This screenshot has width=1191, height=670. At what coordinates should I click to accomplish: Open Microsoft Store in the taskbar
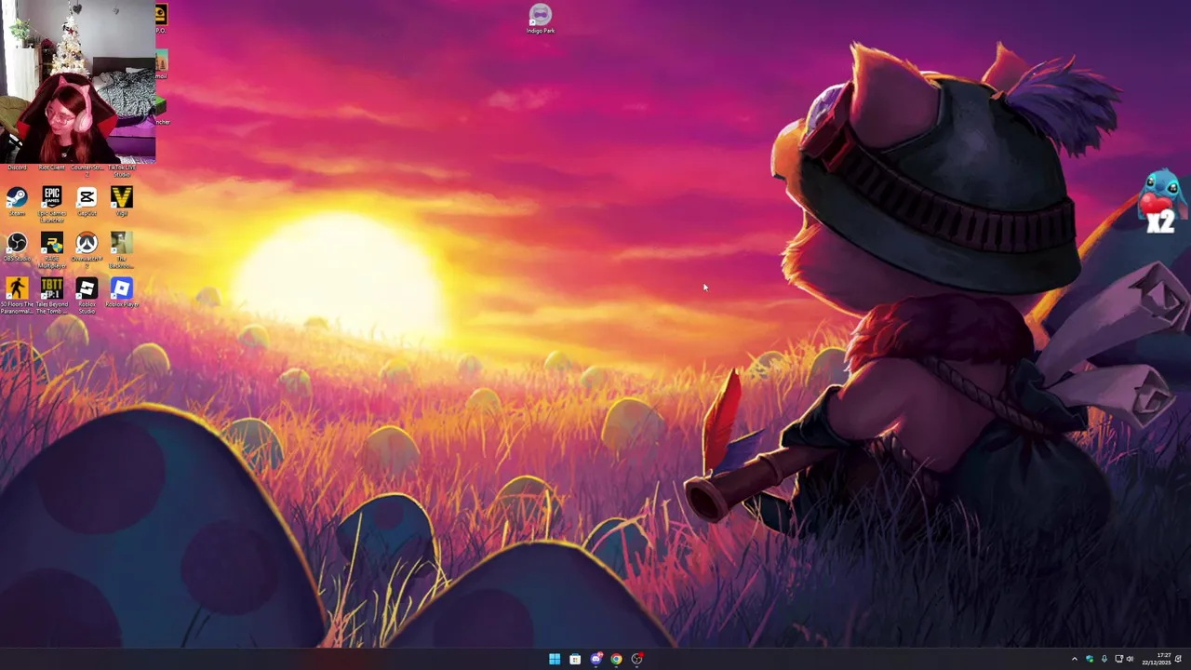pos(575,659)
